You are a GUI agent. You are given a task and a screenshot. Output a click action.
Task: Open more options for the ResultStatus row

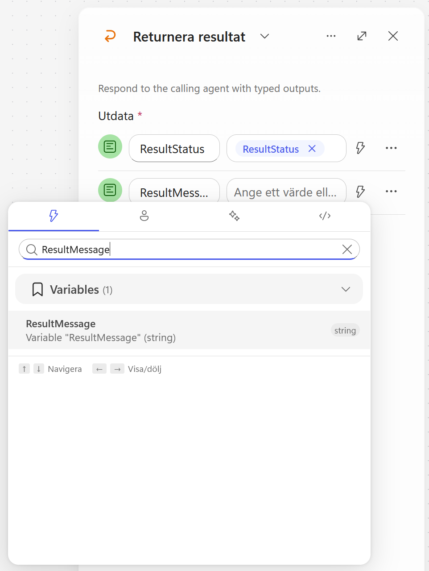point(391,148)
